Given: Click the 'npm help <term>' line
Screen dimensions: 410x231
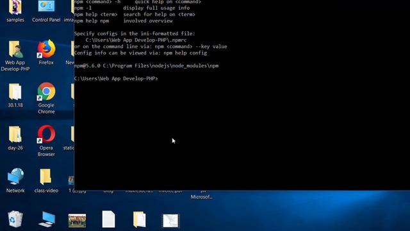Looking at the screenshot, I should tap(135, 14).
